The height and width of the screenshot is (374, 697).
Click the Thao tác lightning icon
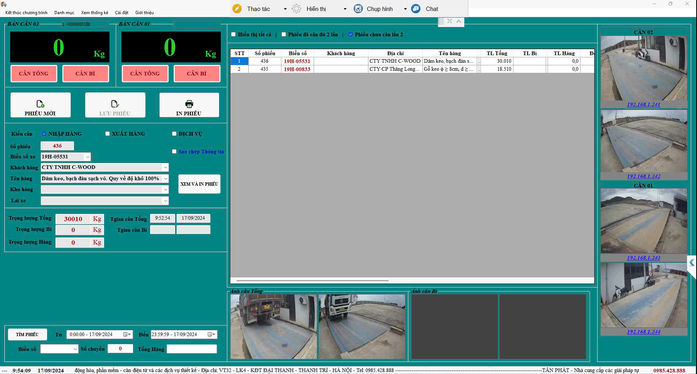[x=237, y=9]
